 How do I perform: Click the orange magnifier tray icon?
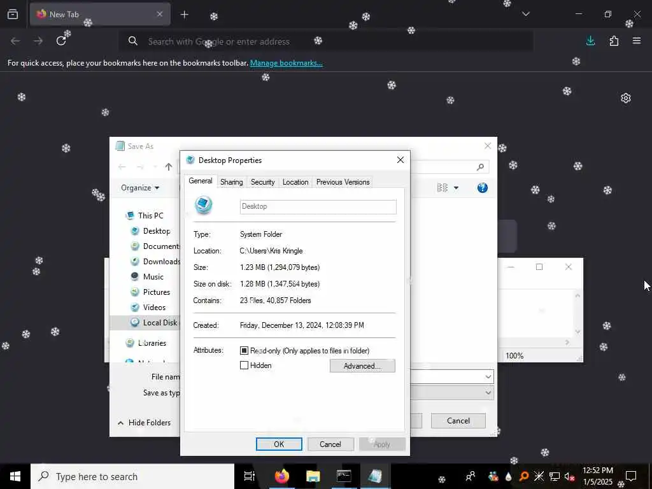point(523,476)
